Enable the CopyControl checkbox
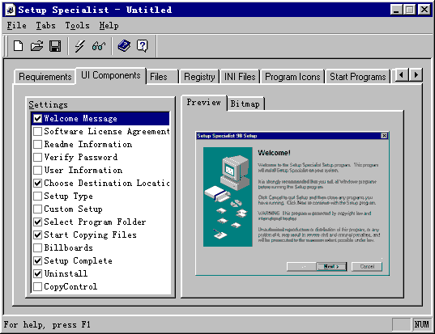Image resolution: width=435 pixels, height=334 pixels. (x=37, y=286)
